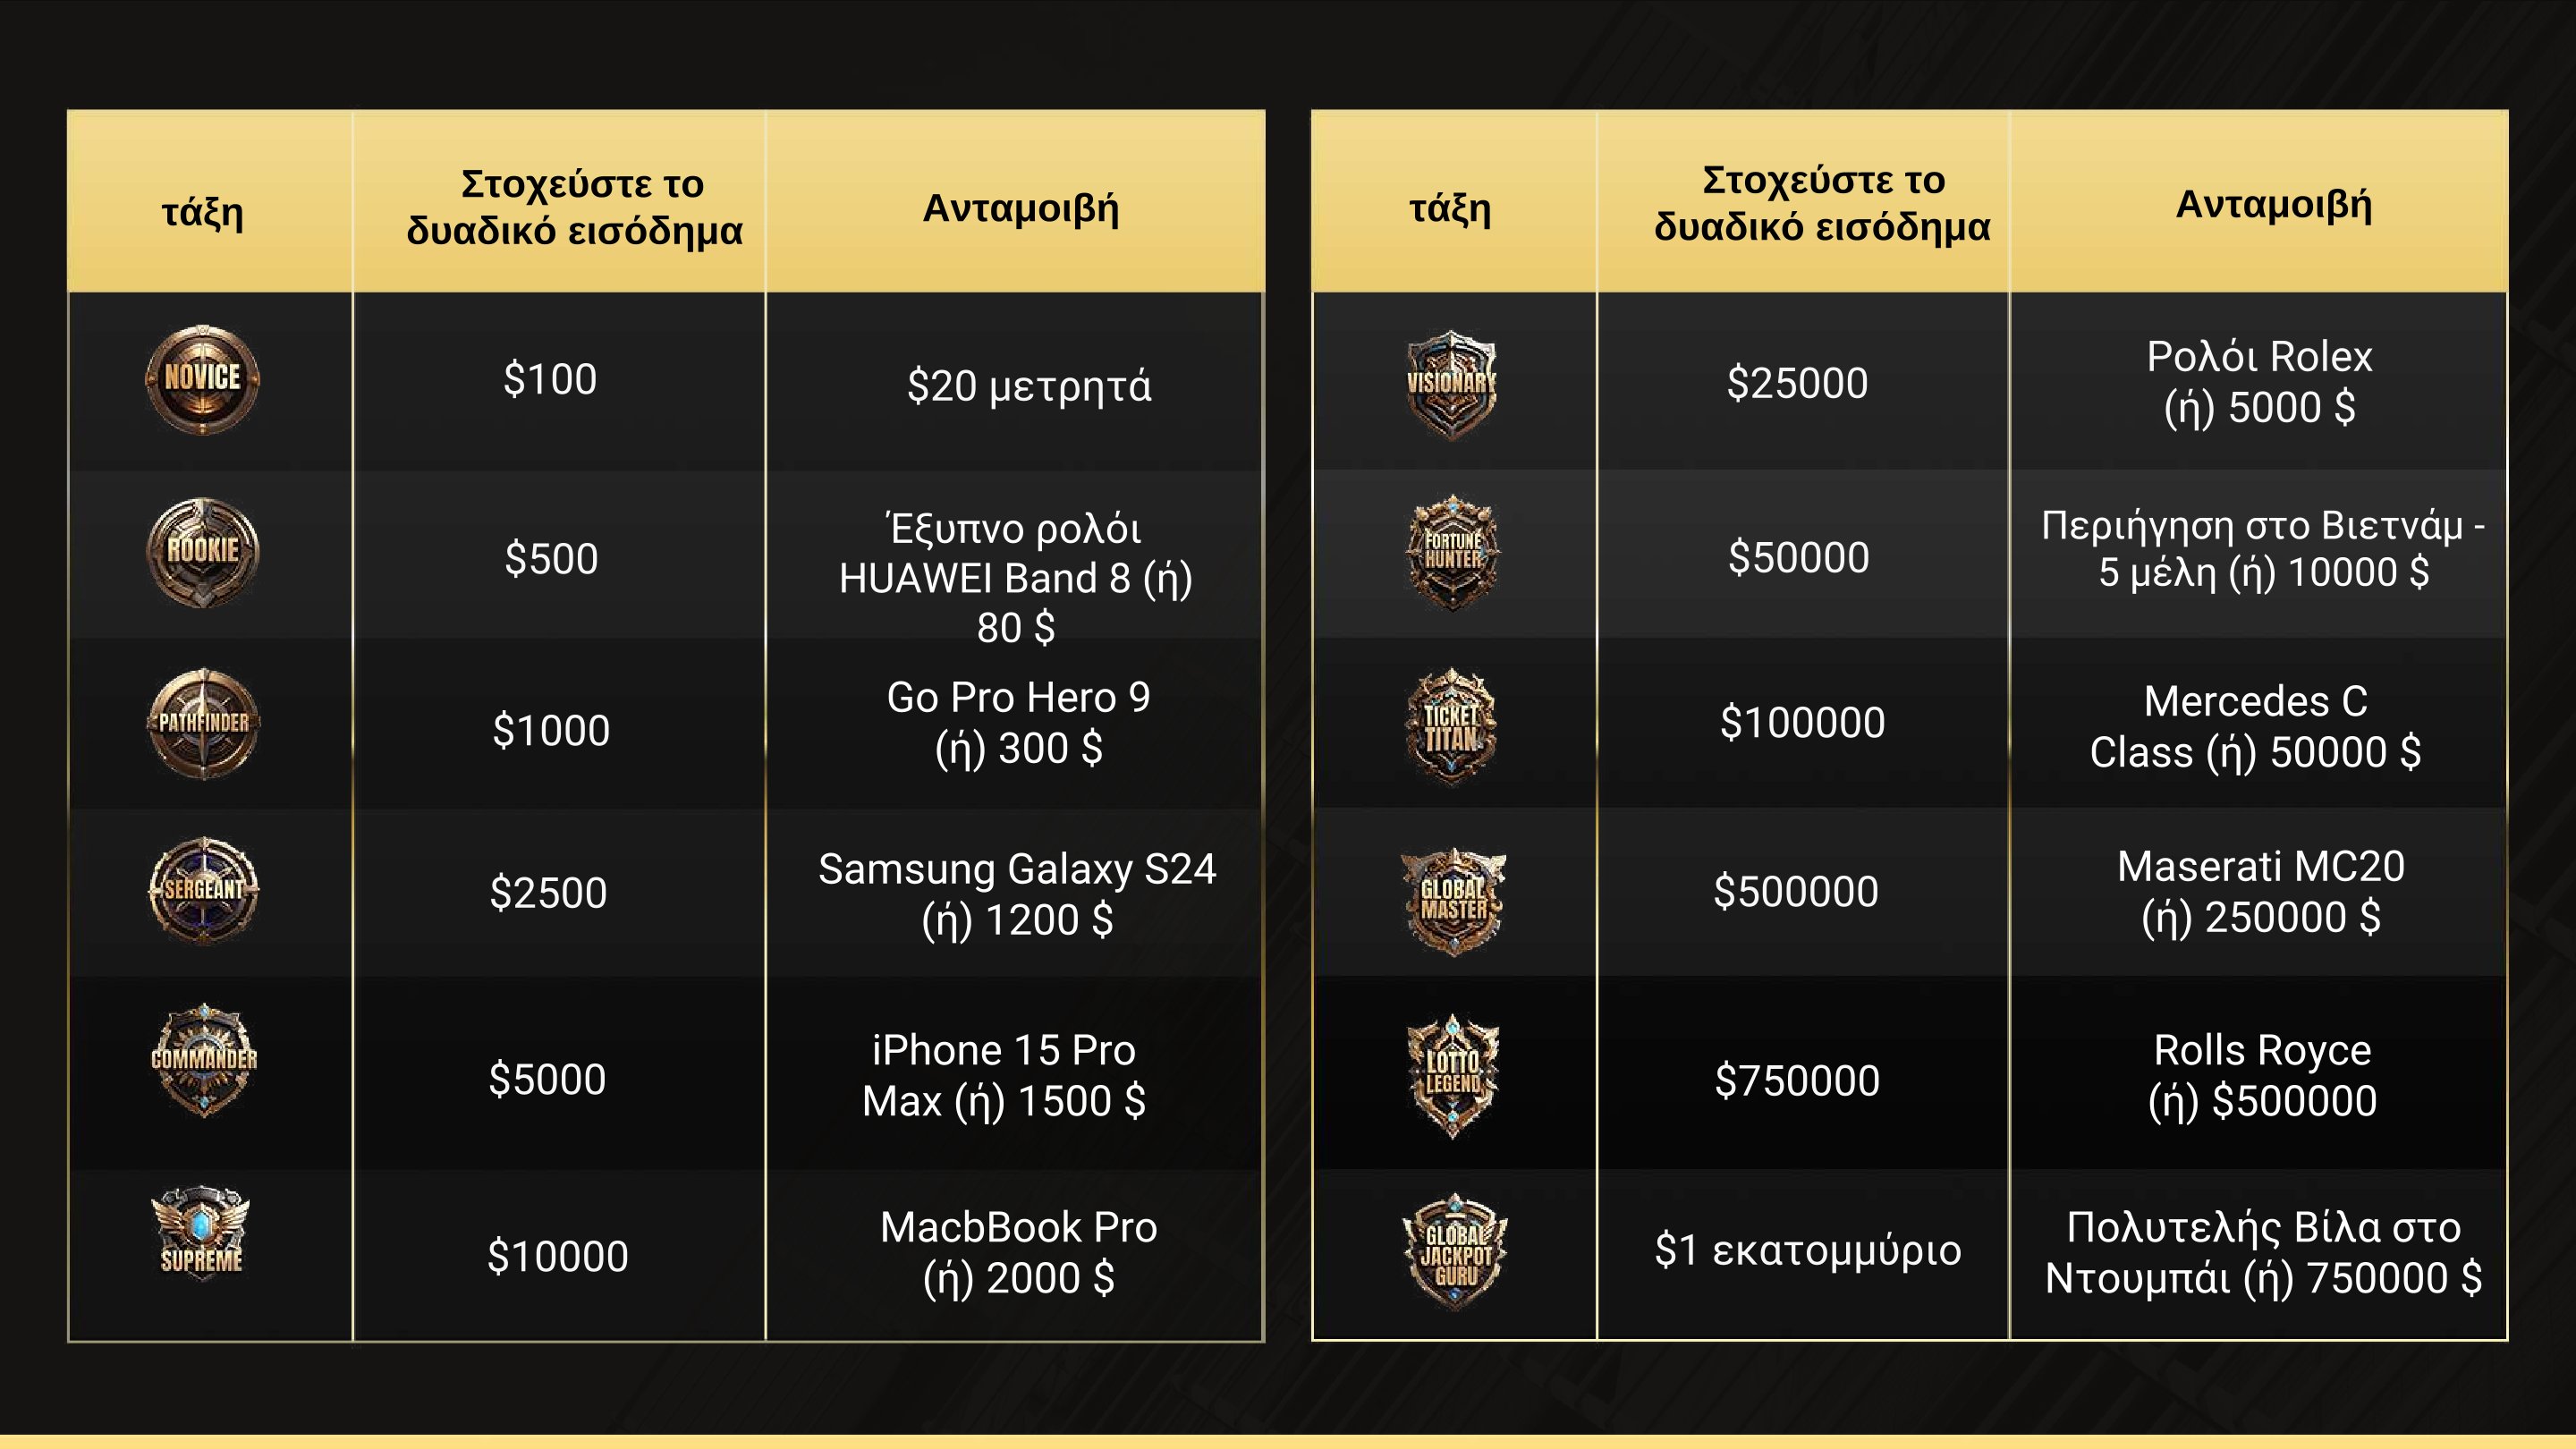Image resolution: width=2576 pixels, height=1449 pixels.
Task: Select the Sergeant rank badge
Action: pos(203,890)
